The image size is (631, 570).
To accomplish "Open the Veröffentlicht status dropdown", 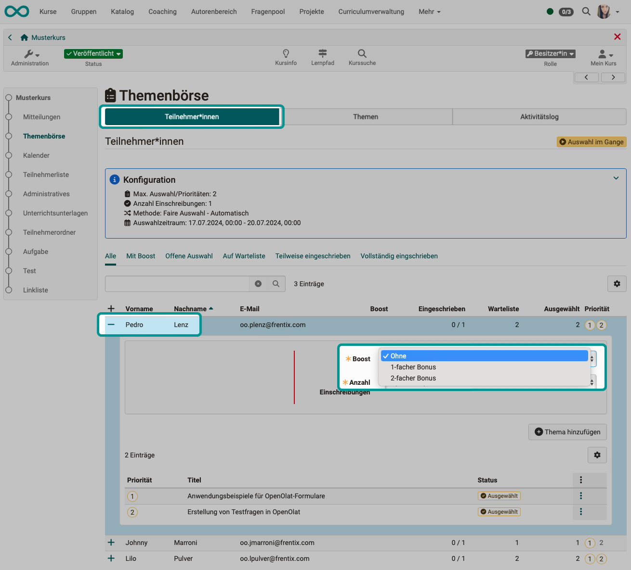I will pyautogui.click(x=93, y=53).
